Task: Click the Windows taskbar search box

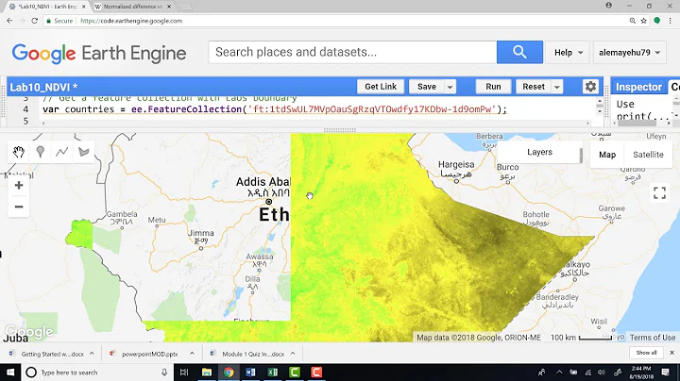Action: pyautogui.click(x=97, y=373)
